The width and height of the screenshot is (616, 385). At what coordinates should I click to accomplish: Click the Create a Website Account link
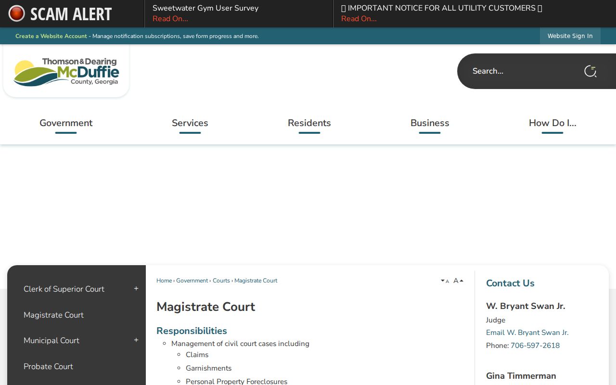(x=51, y=36)
